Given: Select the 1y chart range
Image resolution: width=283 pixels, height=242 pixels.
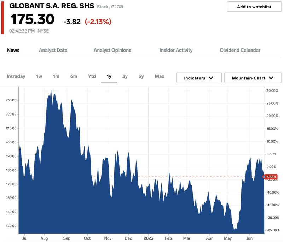Looking at the screenshot, I should tap(109, 76).
